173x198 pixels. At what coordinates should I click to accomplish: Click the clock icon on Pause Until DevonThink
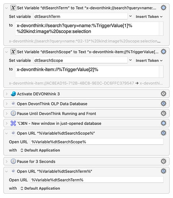[13, 113]
